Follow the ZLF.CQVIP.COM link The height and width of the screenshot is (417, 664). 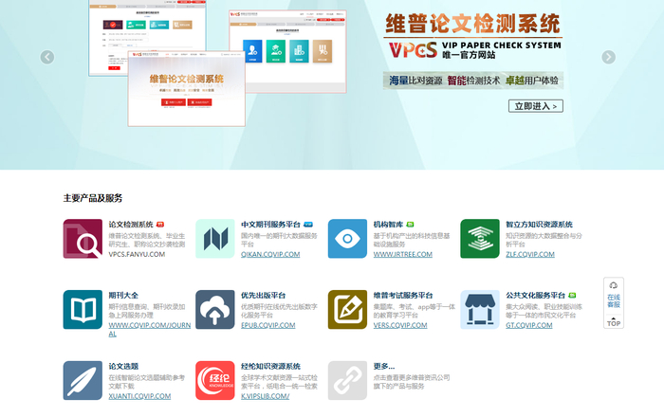(x=529, y=254)
